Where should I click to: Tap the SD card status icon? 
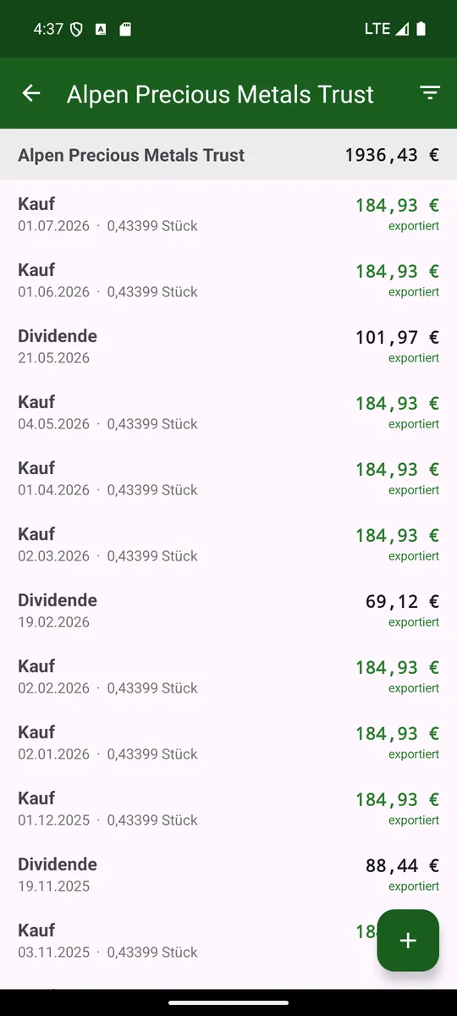click(x=125, y=29)
